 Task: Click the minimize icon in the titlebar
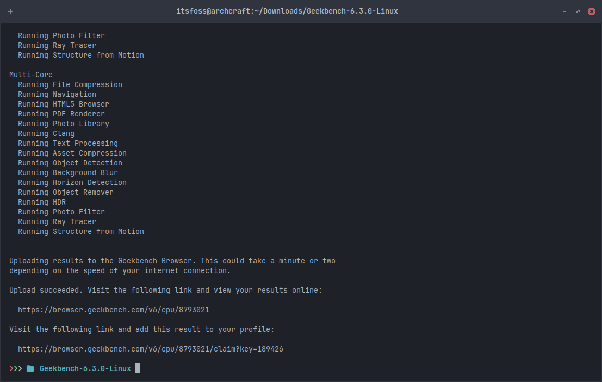tap(564, 11)
